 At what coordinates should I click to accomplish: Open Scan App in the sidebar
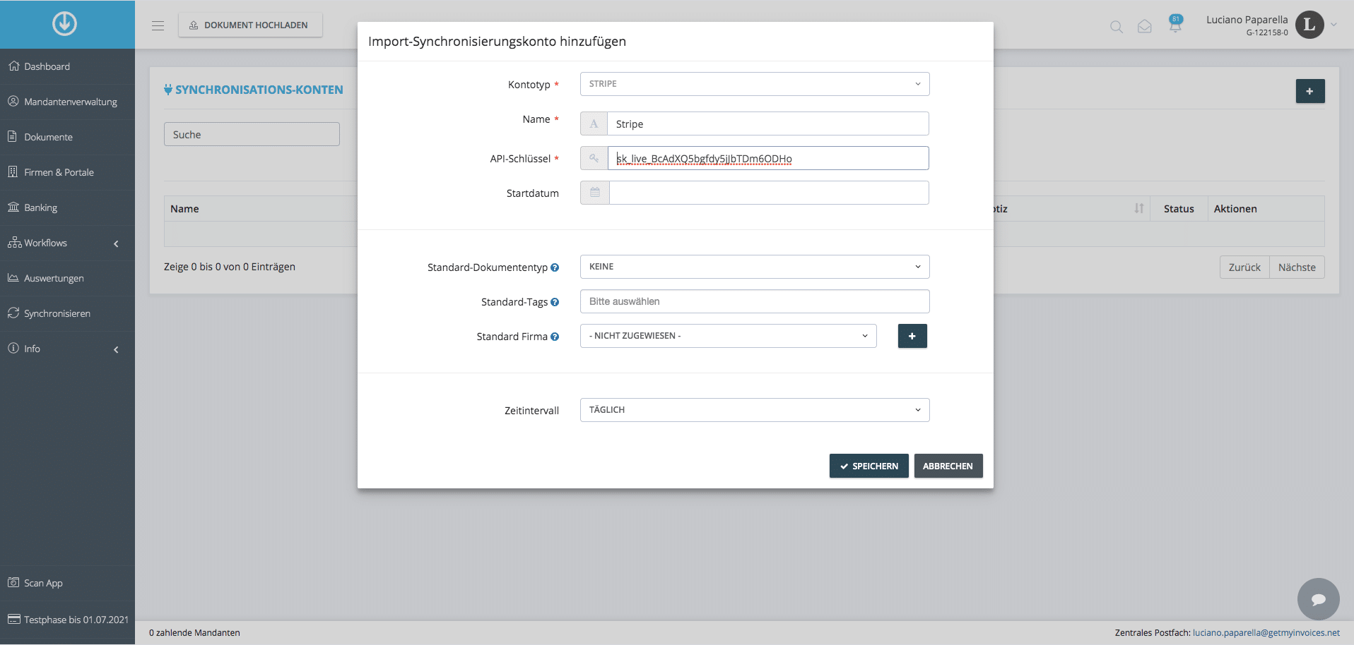(x=67, y=583)
